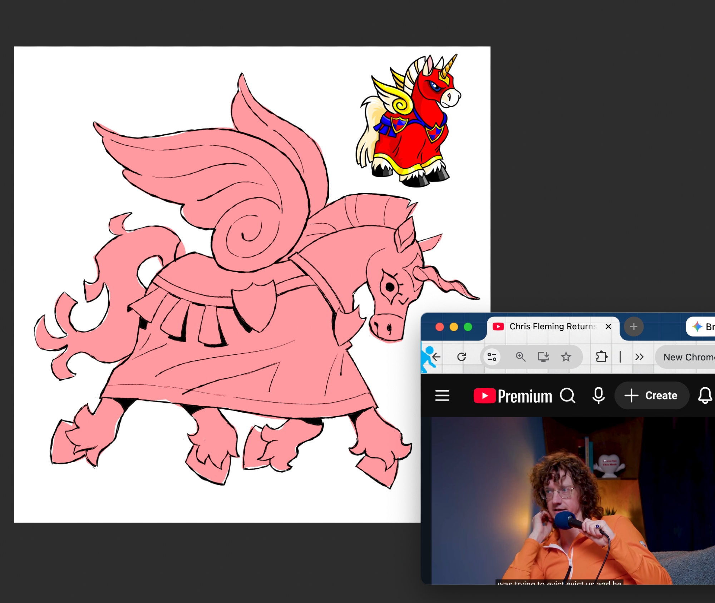This screenshot has width=715, height=603.
Task: Close the Chris Fleming Returns tab
Action: [x=608, y=327]
